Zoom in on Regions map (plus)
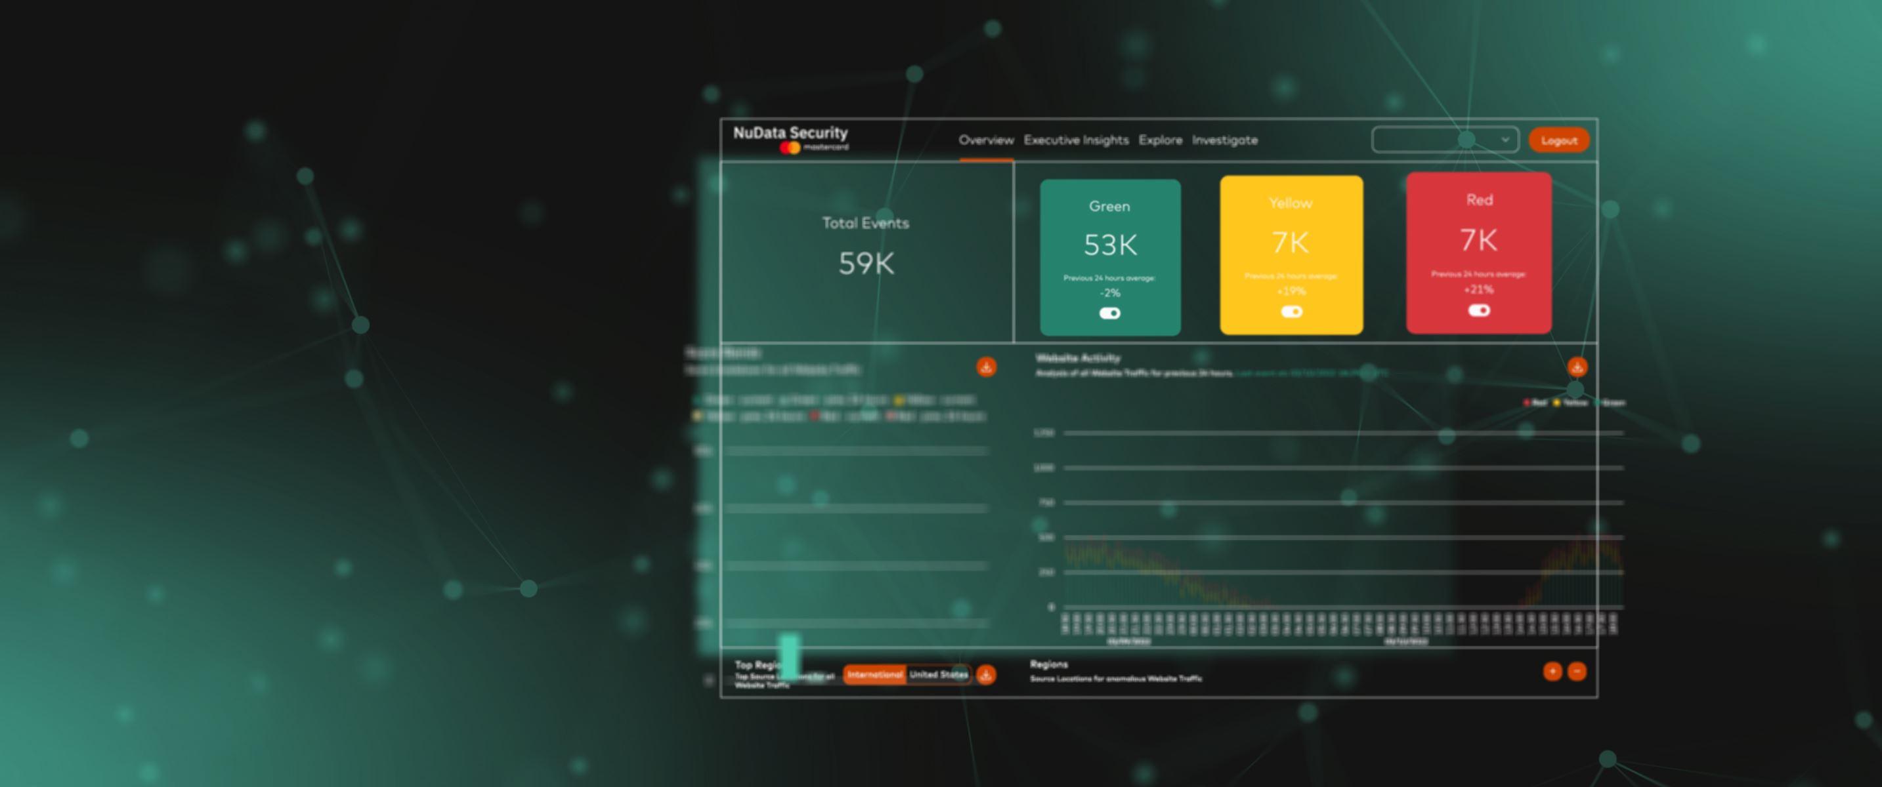 click(x=1552, y=671)
